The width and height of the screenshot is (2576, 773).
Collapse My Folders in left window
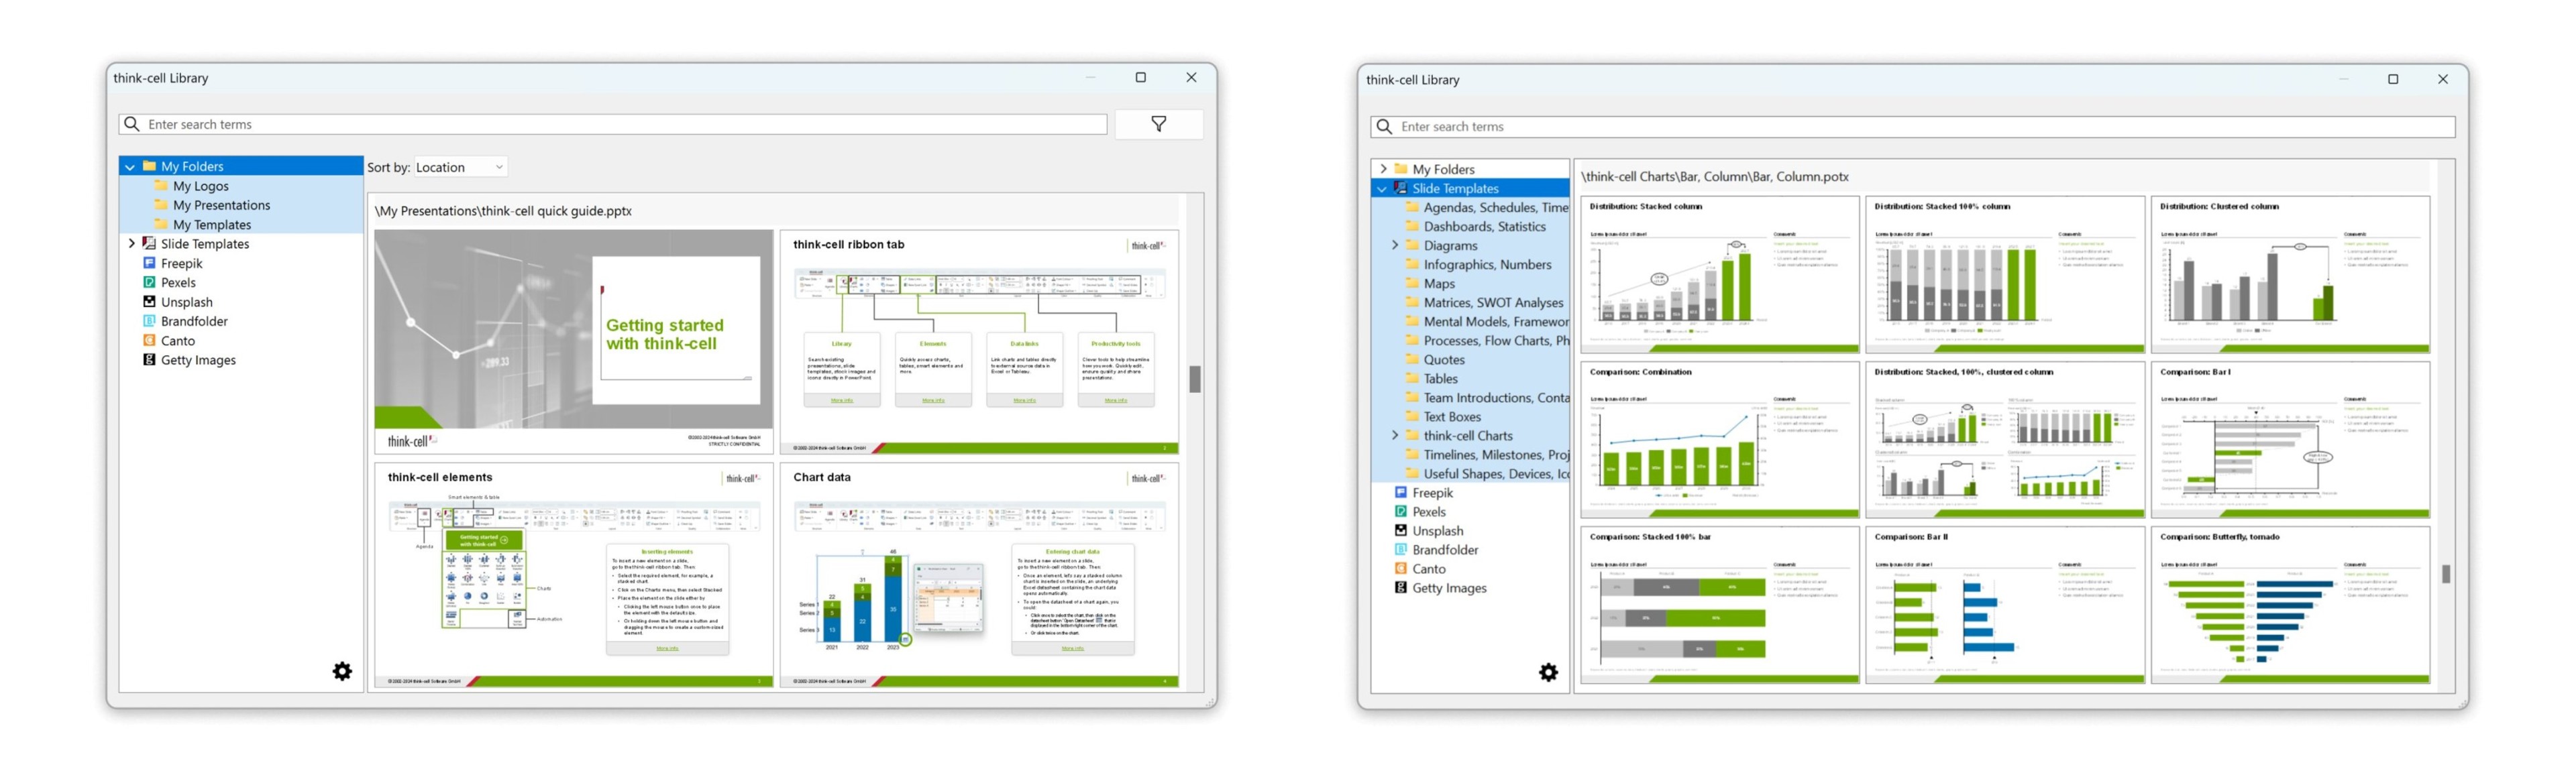pyautogui.click(x=130, y=167)
